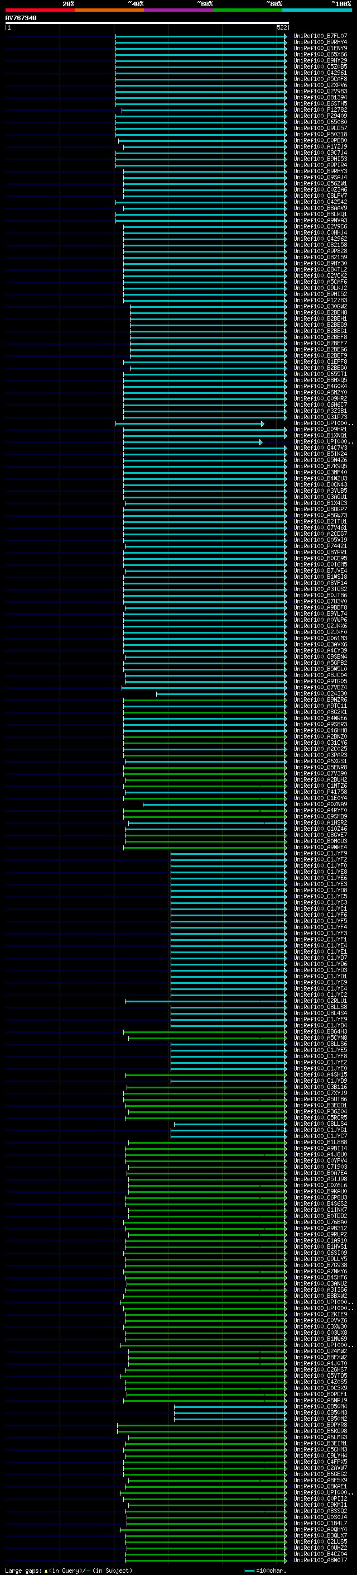The image size is (357, 1575).
Task: Click alignment bar for UniRef100_P29409
Action: [201, 116]
